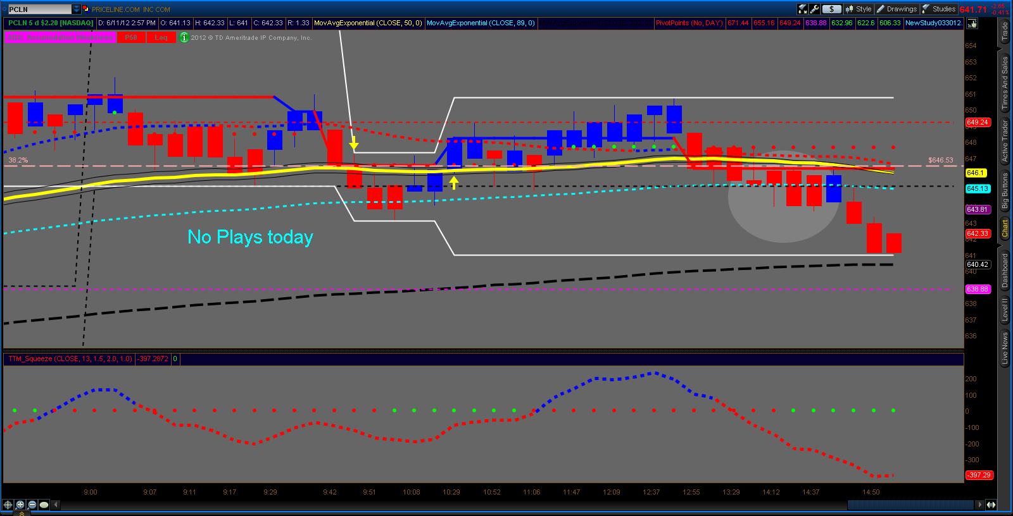Click the PivotPoints (No, DAY) study label
The width and height of the screenshot is (1013, 516).
[689, 23]
